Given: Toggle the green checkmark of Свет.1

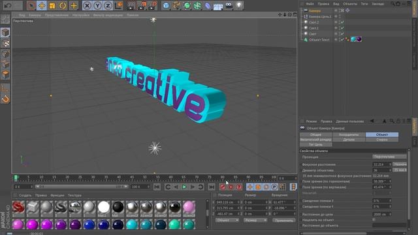Looking at the screenshot, I should pos(342,28).
